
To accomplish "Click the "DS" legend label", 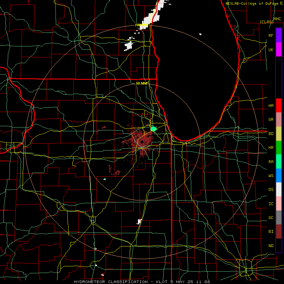I will 271,190.
